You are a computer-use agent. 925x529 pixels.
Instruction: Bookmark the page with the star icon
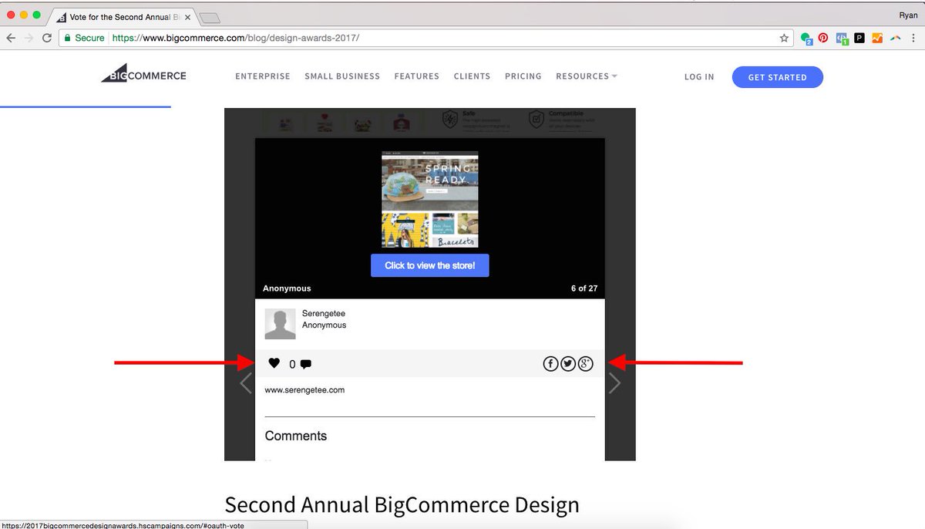(782, 37)
